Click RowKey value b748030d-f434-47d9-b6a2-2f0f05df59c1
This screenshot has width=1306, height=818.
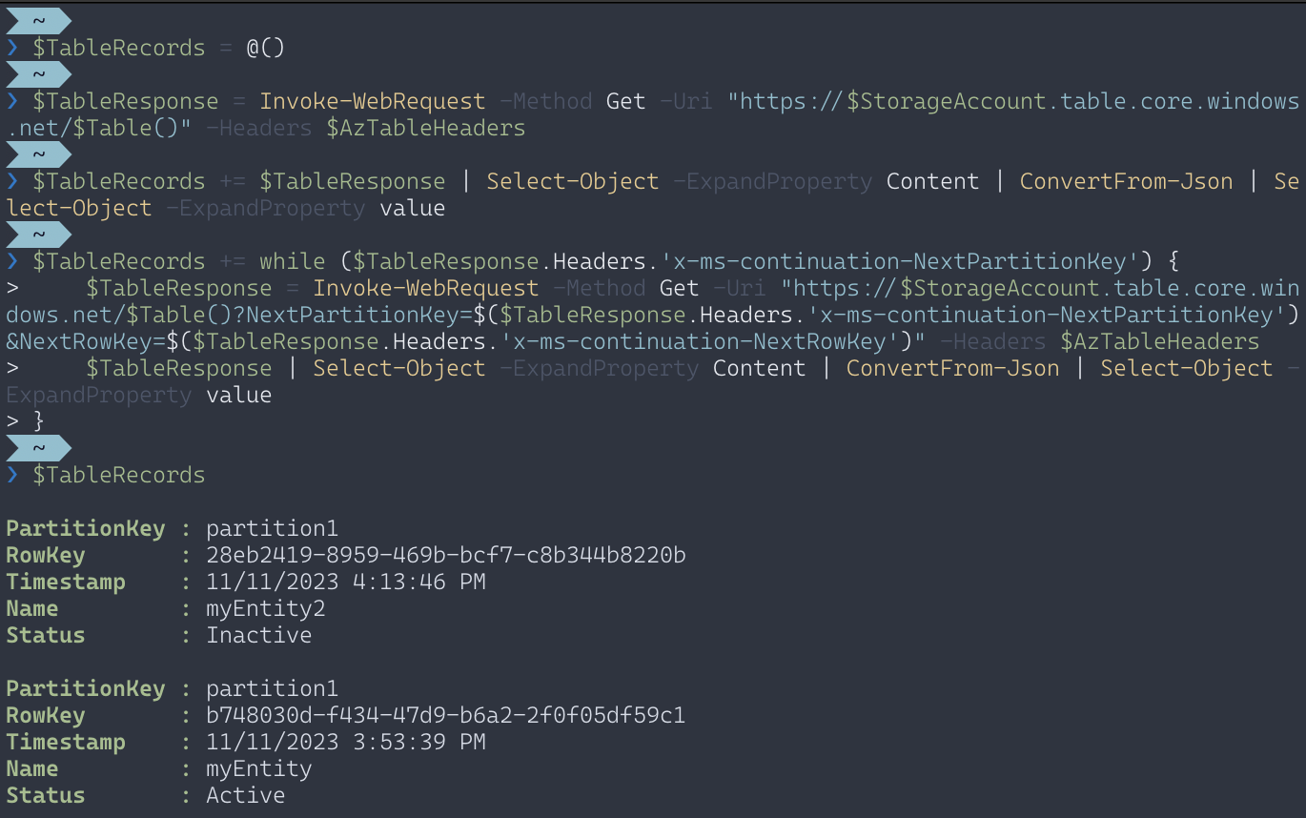[x=446, y=715]
